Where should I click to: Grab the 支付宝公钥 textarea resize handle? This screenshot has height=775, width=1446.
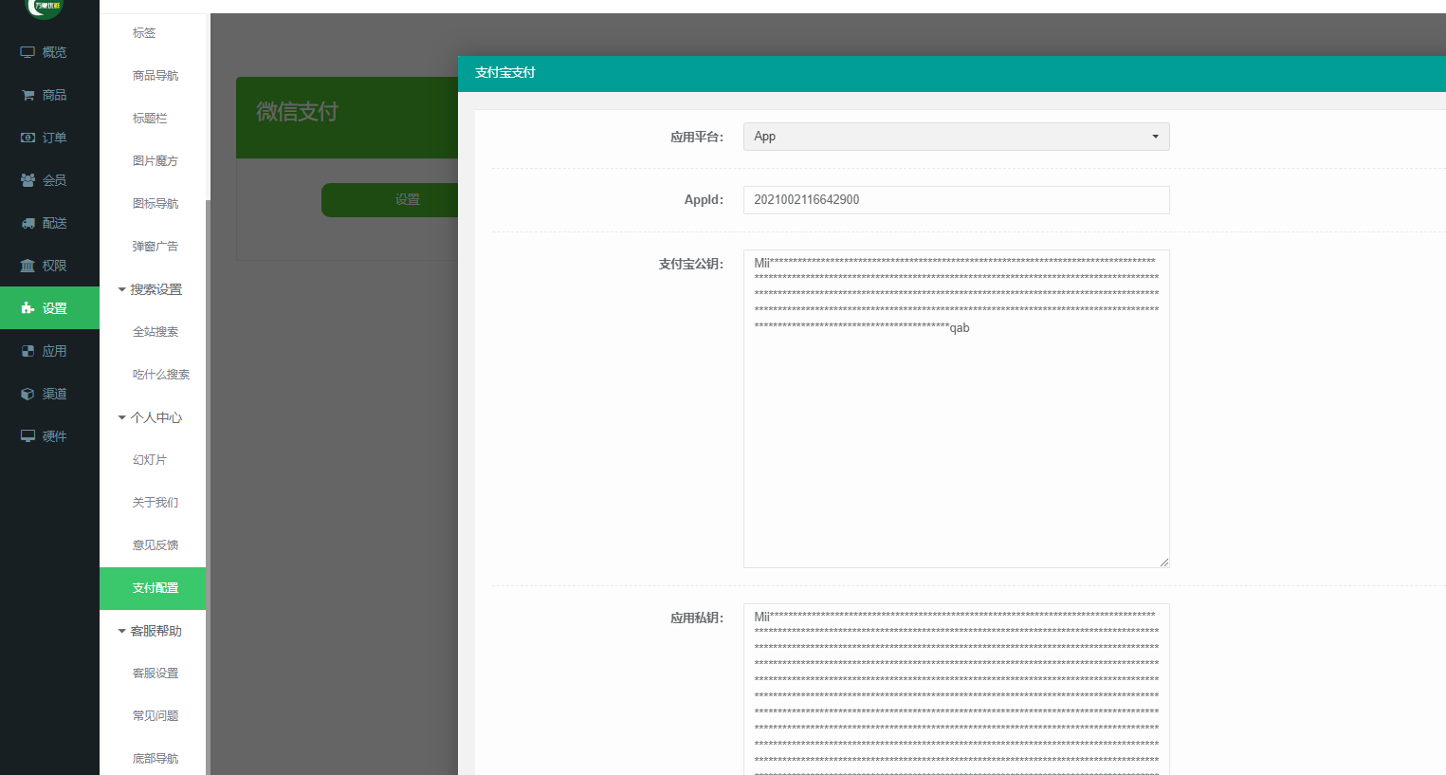(x=1163, y=562)
